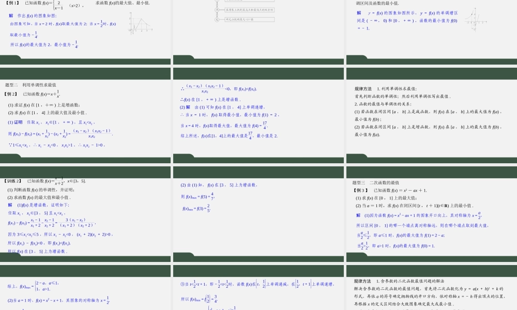The image size is (517, 310).
Task: Open the 题型三 二次函数的最值 slide
Action: [431, 217]
